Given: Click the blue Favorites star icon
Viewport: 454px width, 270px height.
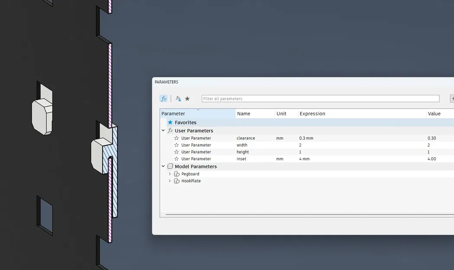Looking at the screenshot, I should coord(170,123).
